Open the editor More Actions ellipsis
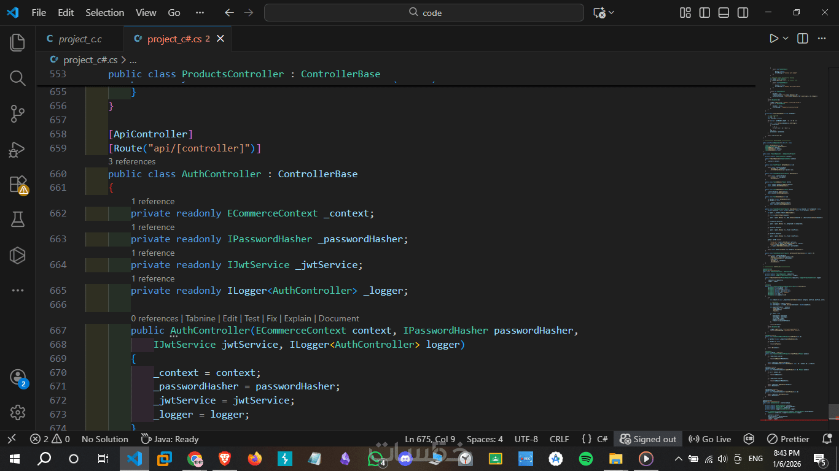This screenshot has width=839, height=471. pyautogui.click(x=821, y=39)
